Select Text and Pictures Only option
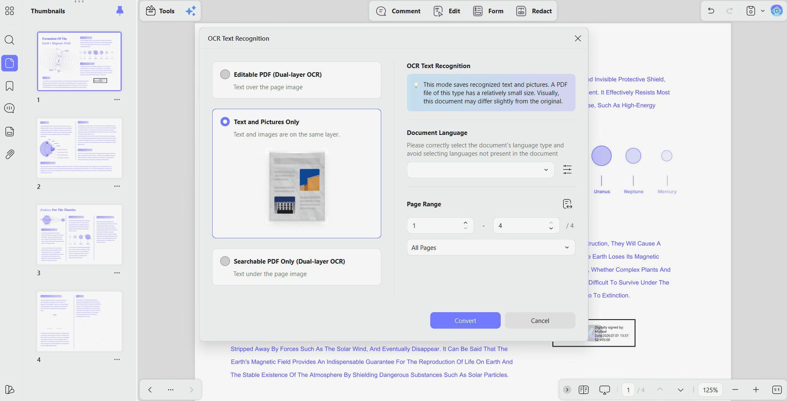 click(225, 122)
